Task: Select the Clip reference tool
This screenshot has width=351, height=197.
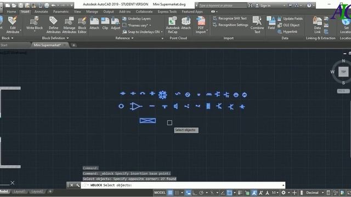Action: (105, 23)
